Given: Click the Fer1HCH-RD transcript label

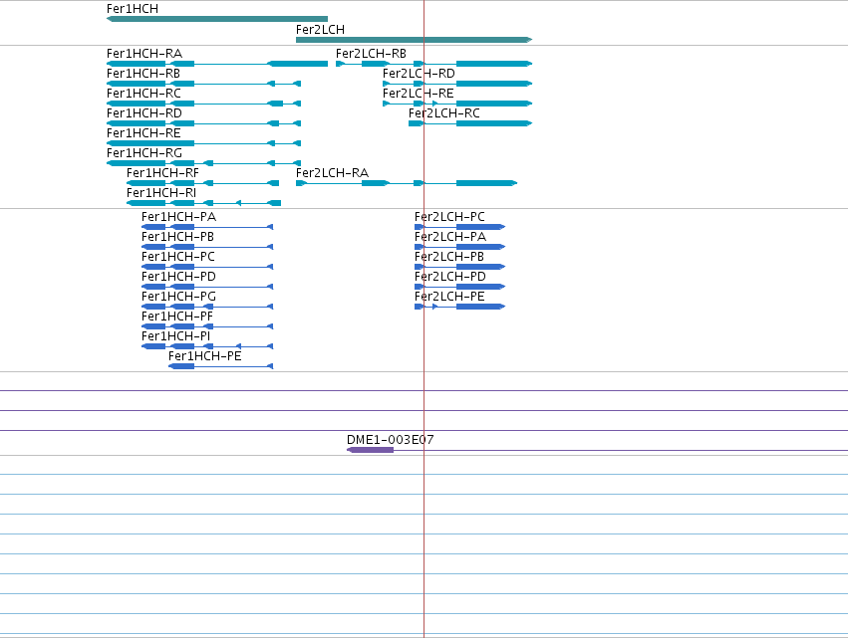Looking at the screenshot, I should click(x=144, y=113).
